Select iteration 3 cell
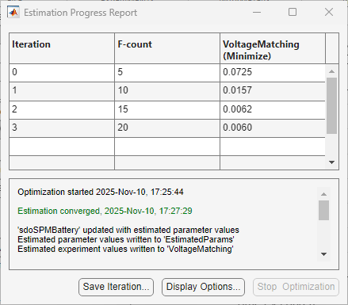The height and width of the screenshot is (305, 348). pos(62,128)
